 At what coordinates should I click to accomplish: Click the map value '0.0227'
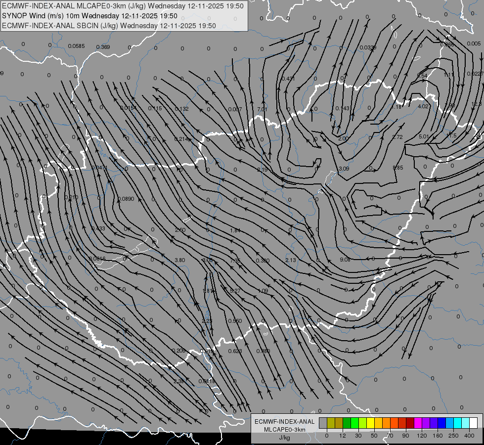tap(476, 74)
